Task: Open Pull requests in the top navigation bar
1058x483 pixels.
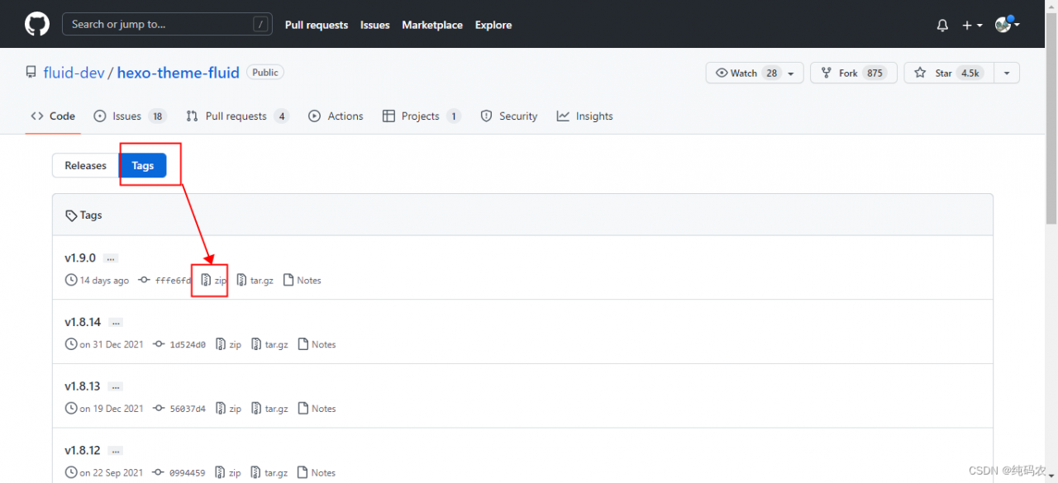Action: pyautogui.click(x=317, y=25)
